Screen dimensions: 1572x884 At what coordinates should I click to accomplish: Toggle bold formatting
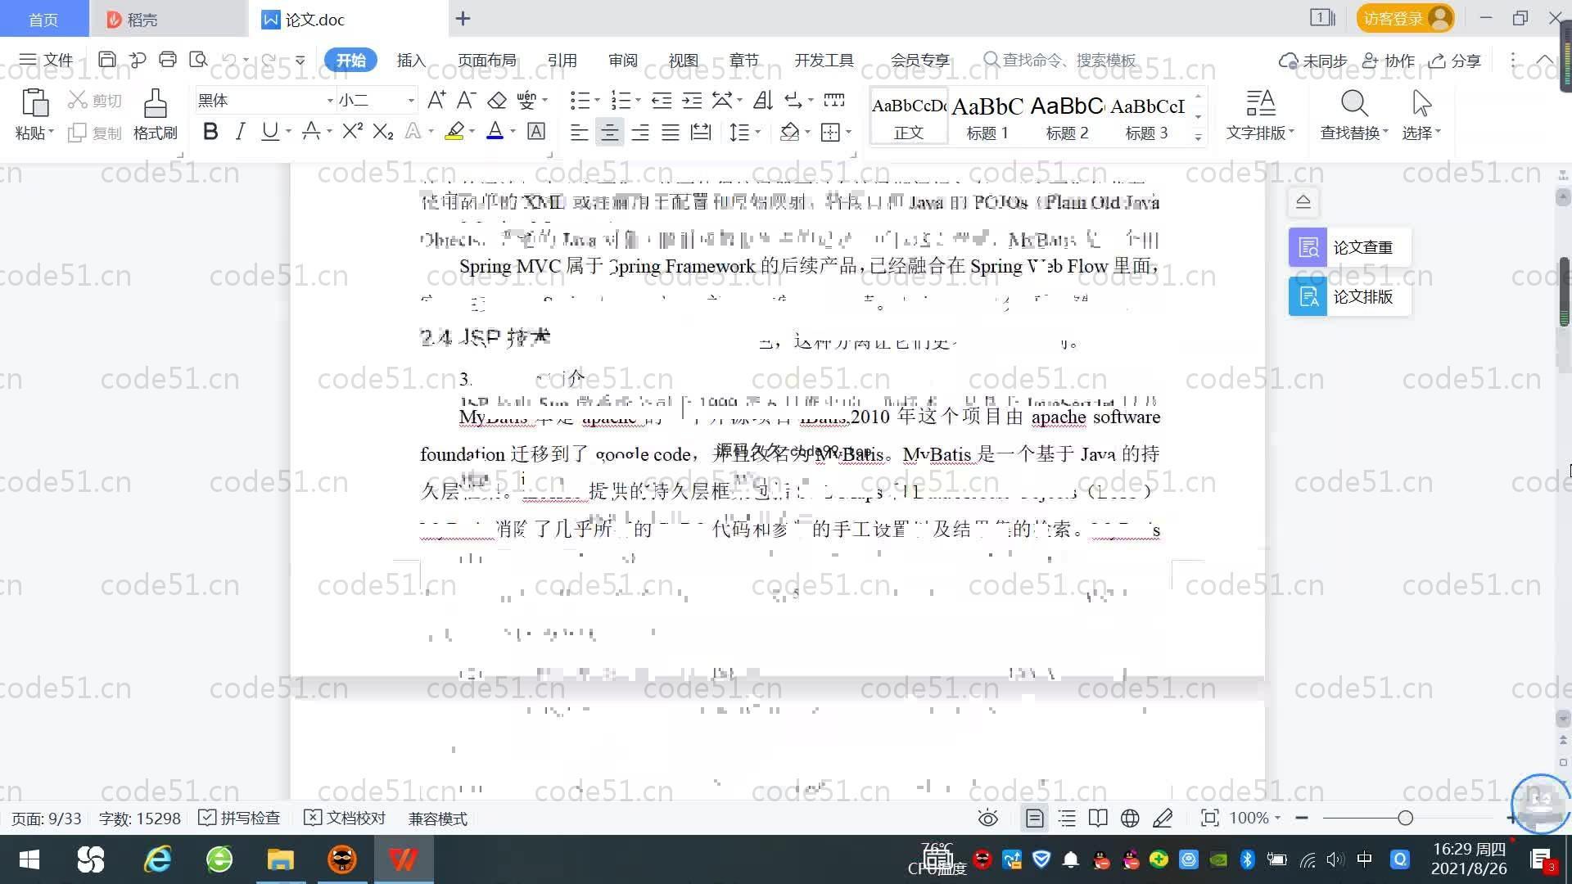(x=210, y=131)
